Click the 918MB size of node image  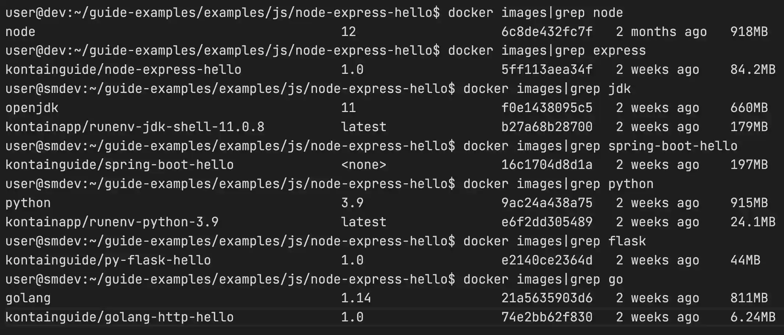[749, 32]
